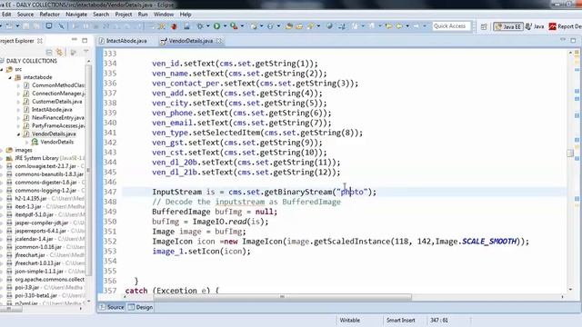This screenshot has width=582, height=327.
Task: Click the Run Last Tool external tools icon
Action: pos(234,26)
